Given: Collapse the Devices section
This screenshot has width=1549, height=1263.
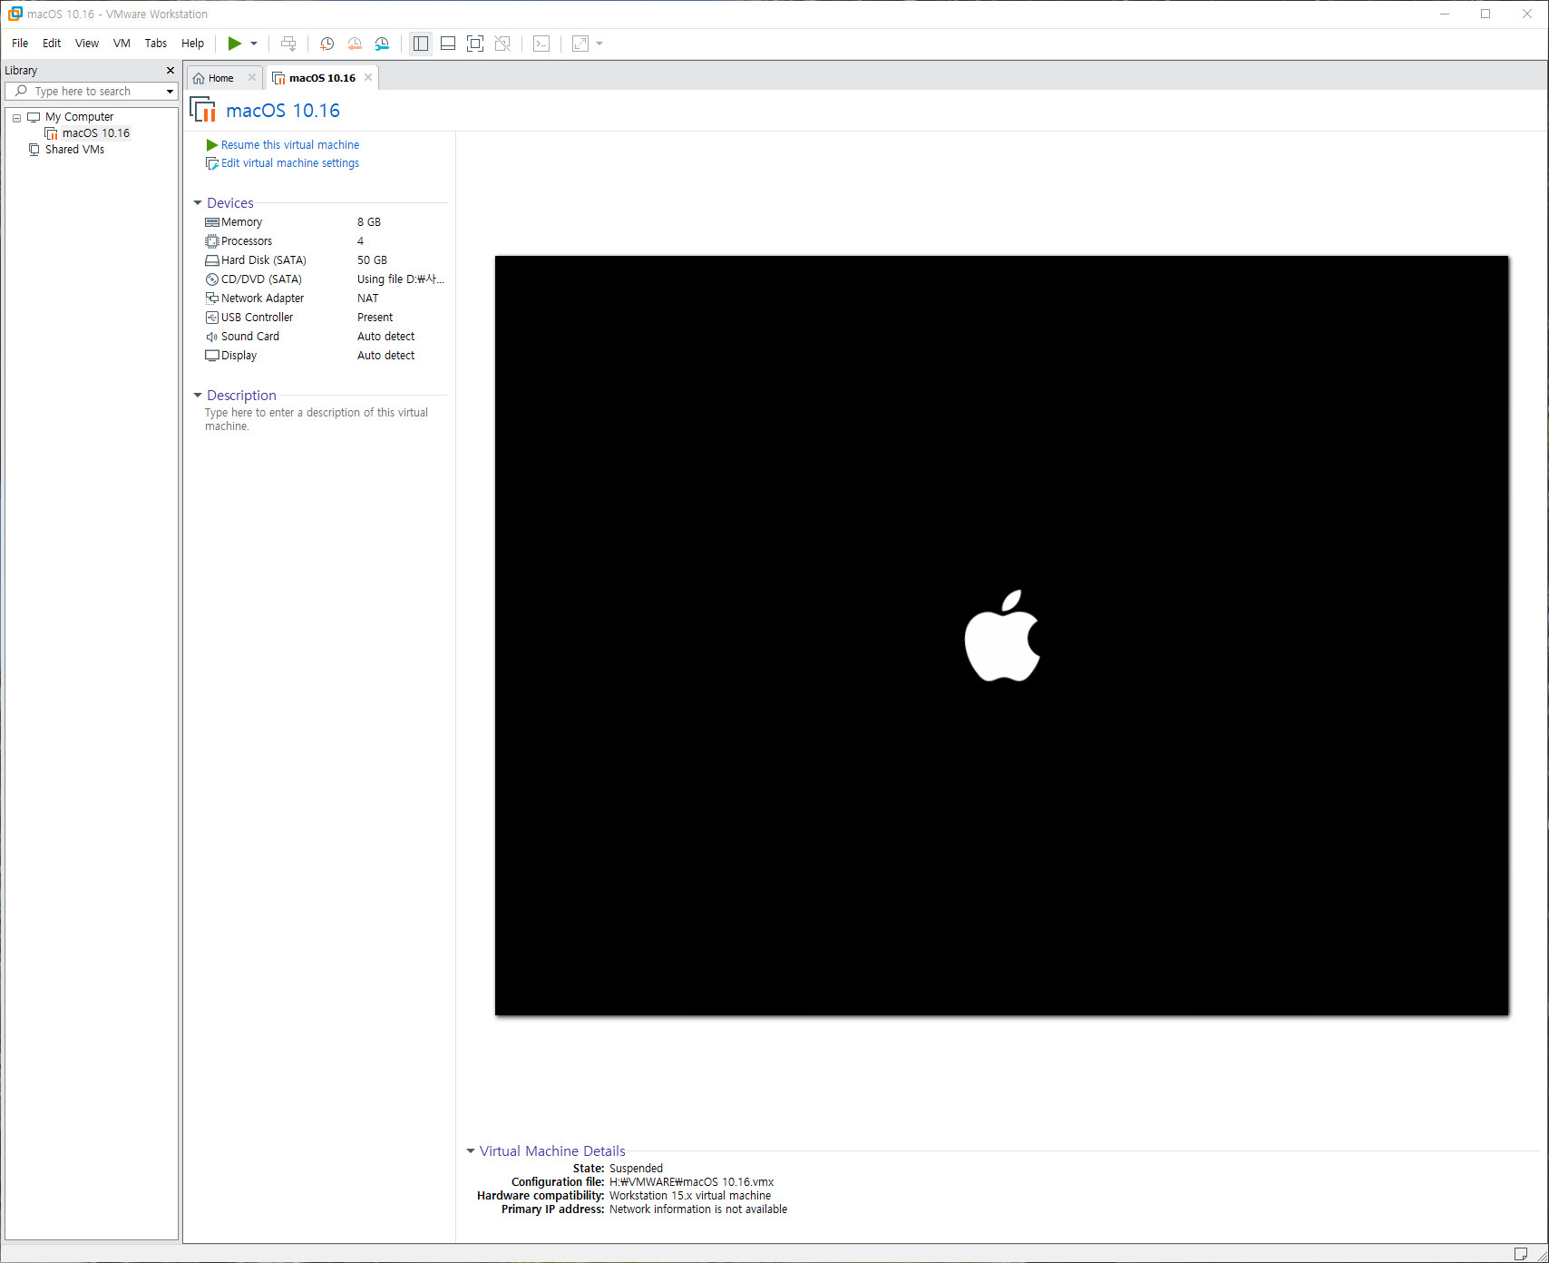Looking at the screenshot, I should click(x=198, y=203).
